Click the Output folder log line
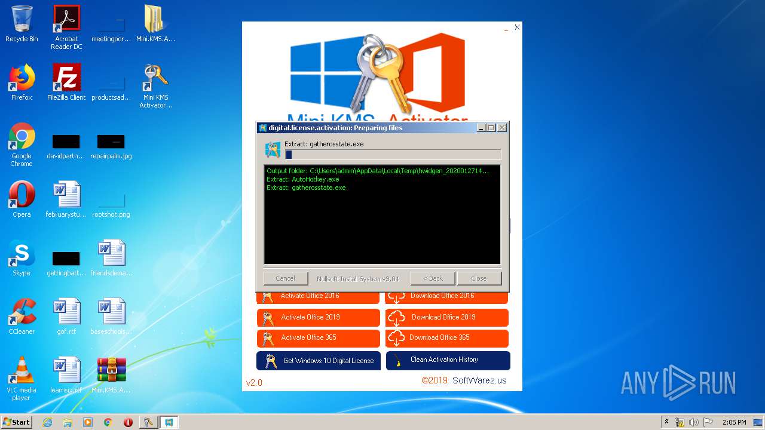 [x=378, y=171]
